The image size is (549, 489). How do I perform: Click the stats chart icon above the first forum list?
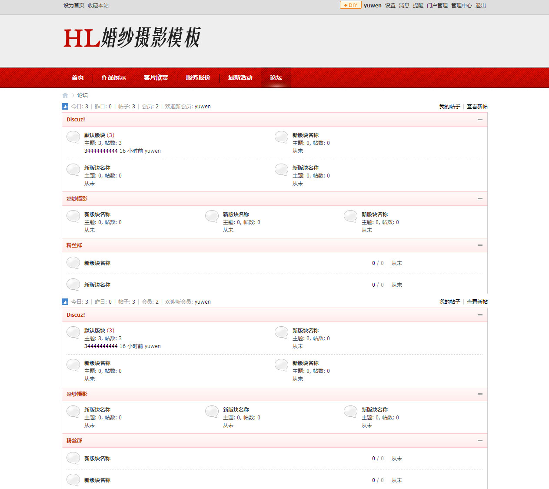pyautogui.click(x=65, y=106)
